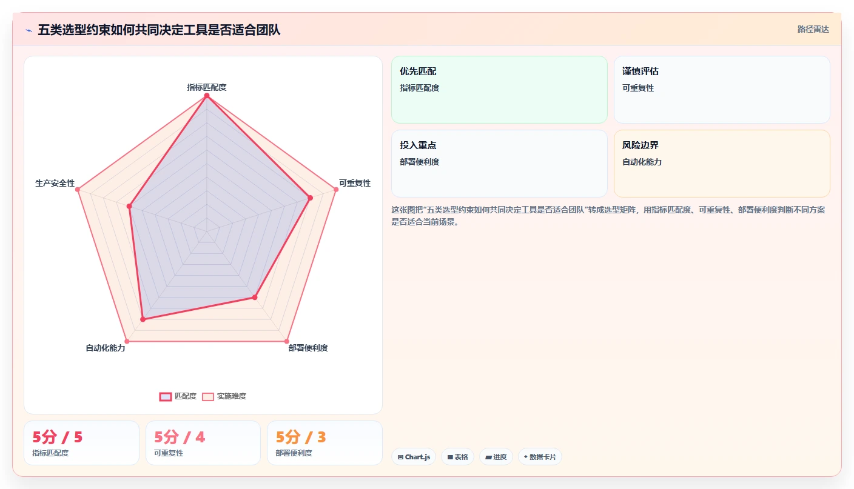Click the 匹配度 data point on the 生产安全性 axis

coord(129,206)
